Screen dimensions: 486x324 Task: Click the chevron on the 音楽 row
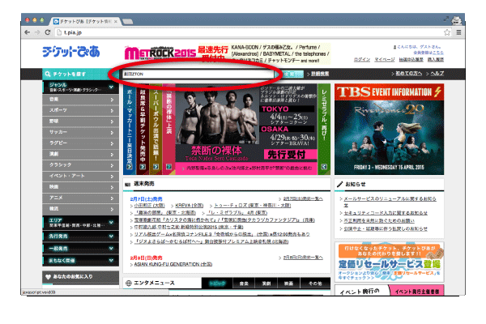coord(112,100)
